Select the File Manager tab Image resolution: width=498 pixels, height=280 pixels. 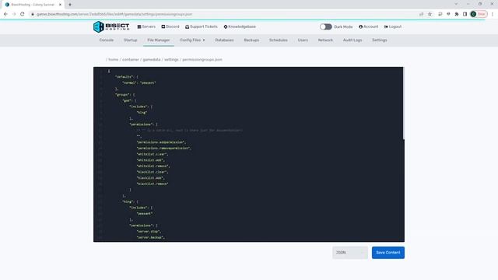pos(159,40)
